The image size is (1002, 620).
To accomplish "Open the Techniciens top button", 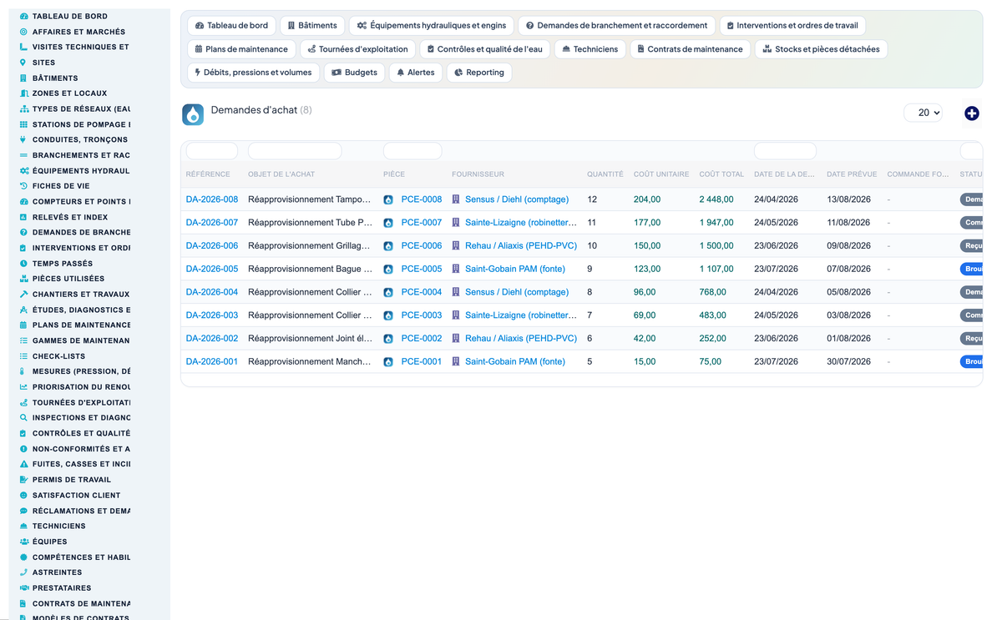I will tap(590, 49).
